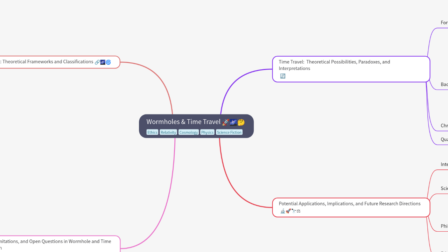Select the Potential Applications, Implications node
448x252 pixels.
[351, 207]
